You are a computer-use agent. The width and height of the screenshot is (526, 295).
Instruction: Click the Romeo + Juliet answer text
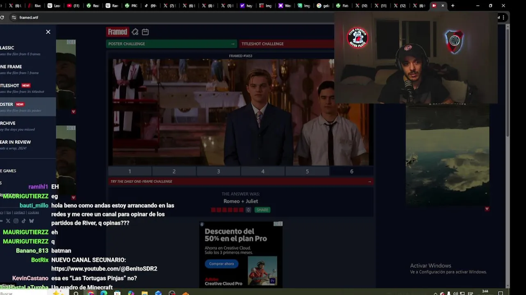(x=241, y=201)
